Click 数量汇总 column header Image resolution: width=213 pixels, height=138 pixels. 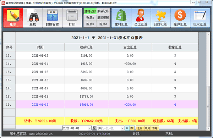[175, 47]
